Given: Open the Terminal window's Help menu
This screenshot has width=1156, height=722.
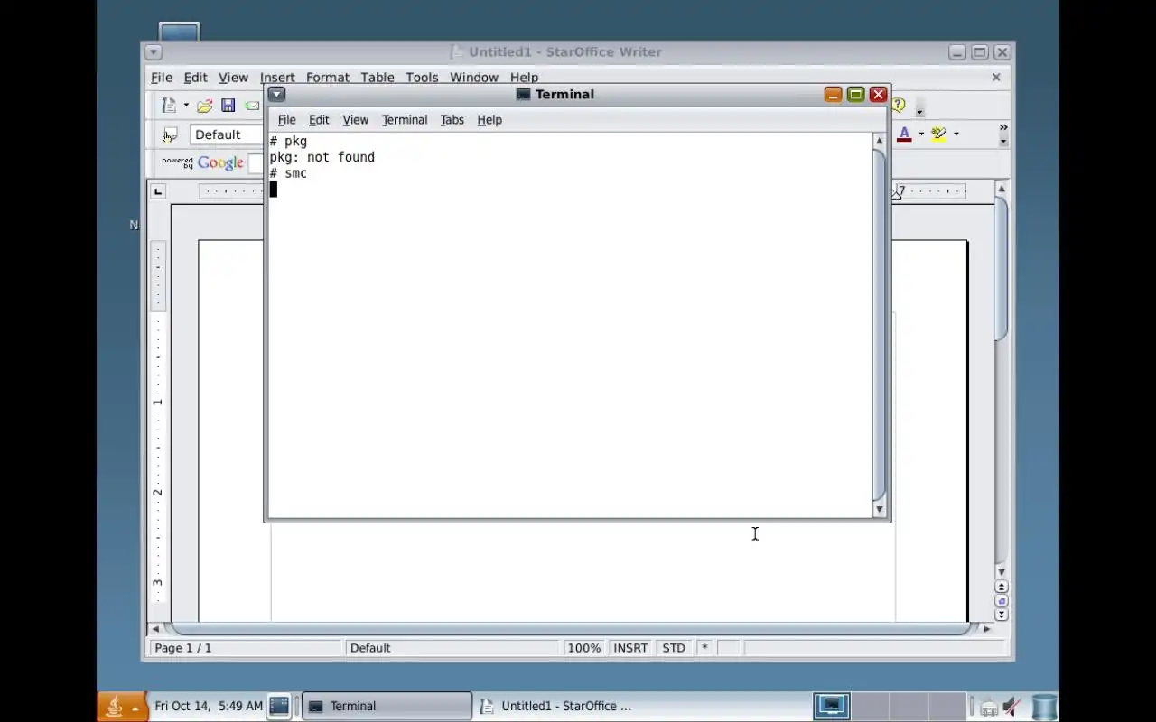Looking at the screenshot, I should (x=489, y=120).
